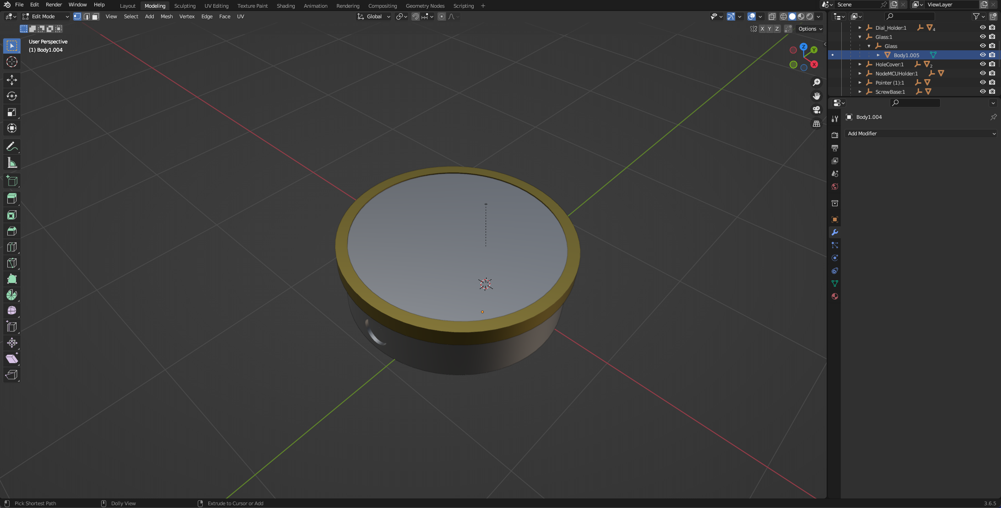1001x508 pixels.
Task: Select the Bevel tool
Action: point(12,231)
